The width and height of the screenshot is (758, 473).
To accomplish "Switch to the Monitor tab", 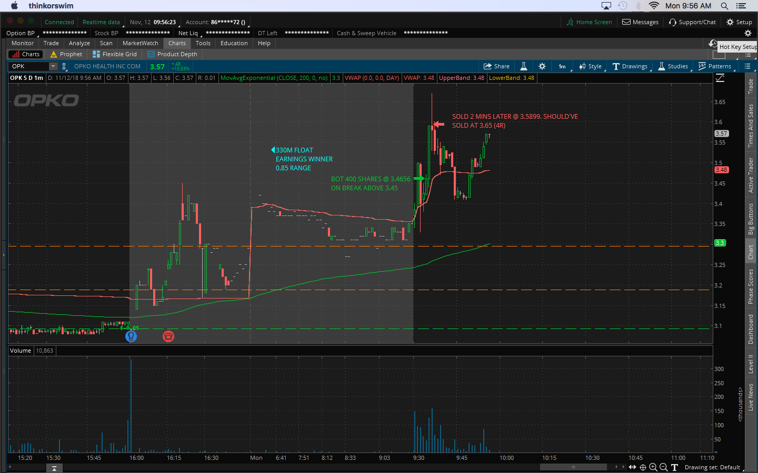I will [x=23, y=43].
